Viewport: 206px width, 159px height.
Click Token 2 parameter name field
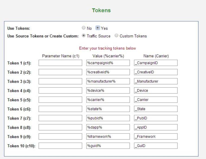[x=60, y=72]
